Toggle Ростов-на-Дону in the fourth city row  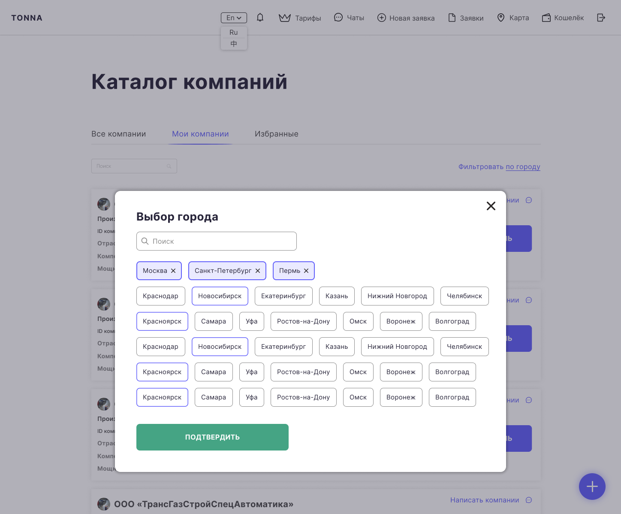[x=304, y=372]
